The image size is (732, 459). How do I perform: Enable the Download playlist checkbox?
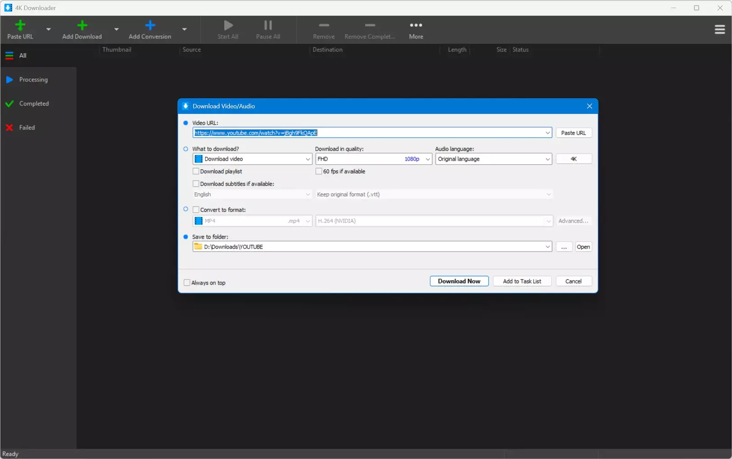[196, 171]
